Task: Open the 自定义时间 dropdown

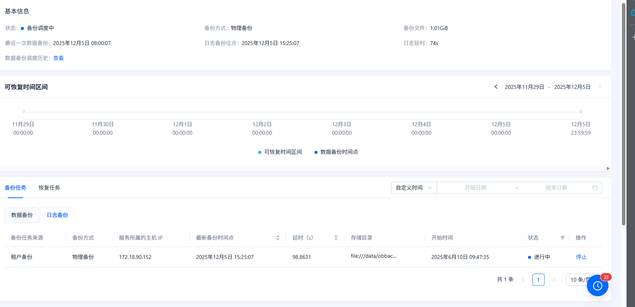Action: pyautogui.click(x=414, y=188)
